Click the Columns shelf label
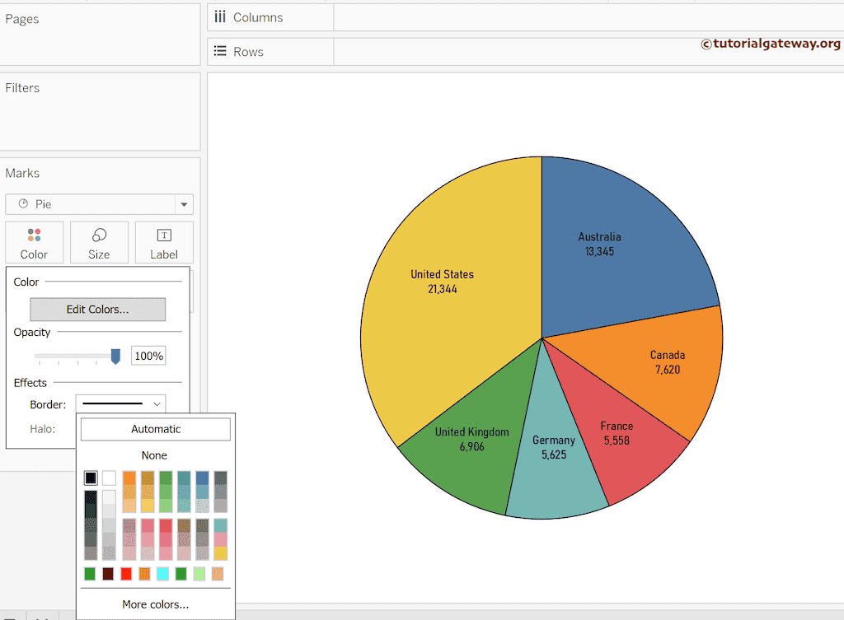The image size is (844, 620). 258,17
